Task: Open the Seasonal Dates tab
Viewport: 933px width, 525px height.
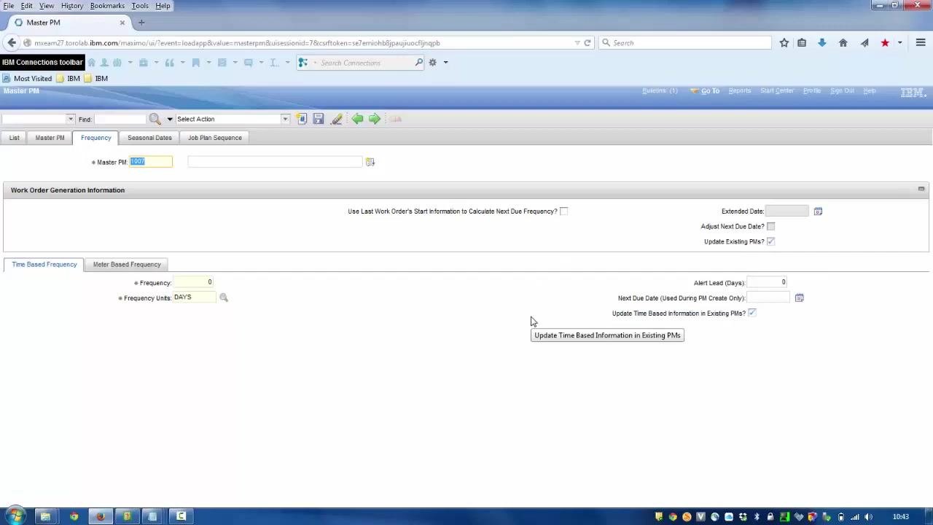Action: [149, 138]
